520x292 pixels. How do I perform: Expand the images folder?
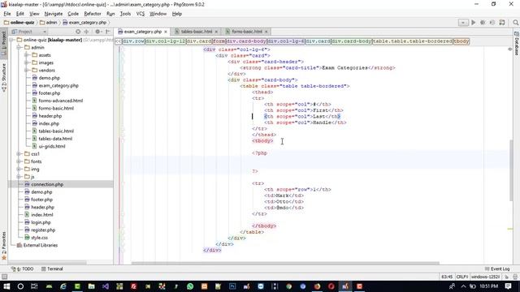coord(27,63)
